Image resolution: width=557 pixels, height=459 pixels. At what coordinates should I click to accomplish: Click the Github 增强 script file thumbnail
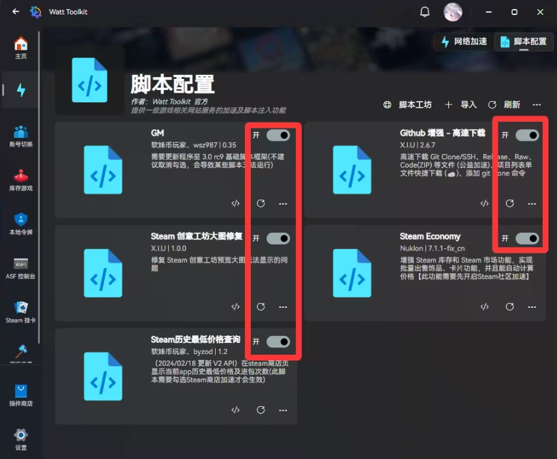click(x=352, y=170)
